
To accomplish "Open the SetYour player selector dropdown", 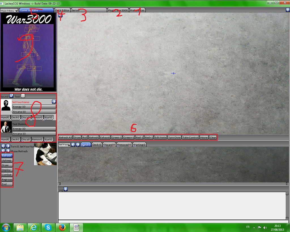I will [x=64, y=145].
